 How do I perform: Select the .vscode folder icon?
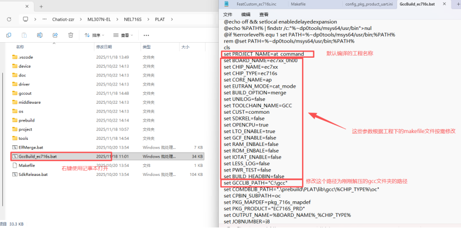point(15,57)
